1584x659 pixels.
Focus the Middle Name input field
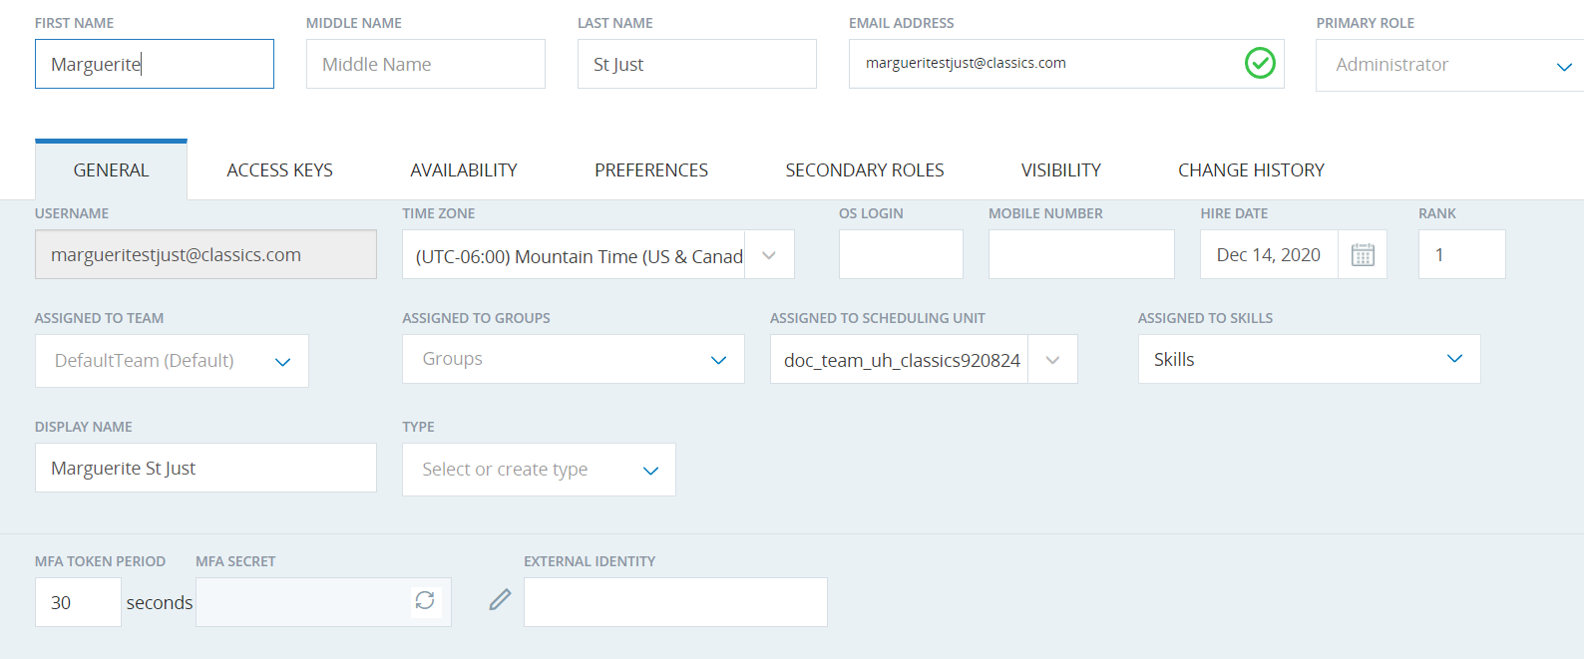[x=426, y=64]
